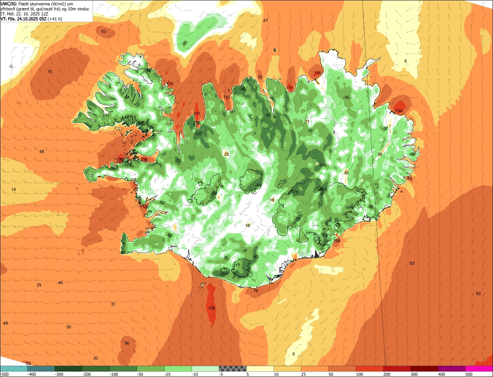The height and width of the screenshot is (377, 493).
Task: Click the value 46 over the southwest ocean
Action: click(x=60, y=283)
